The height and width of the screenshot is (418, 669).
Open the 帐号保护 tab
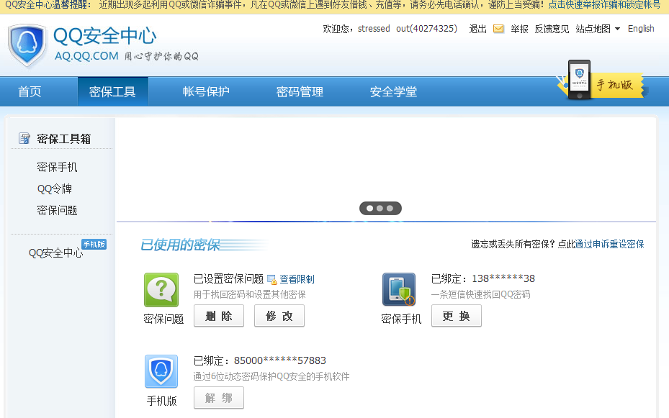206,91
